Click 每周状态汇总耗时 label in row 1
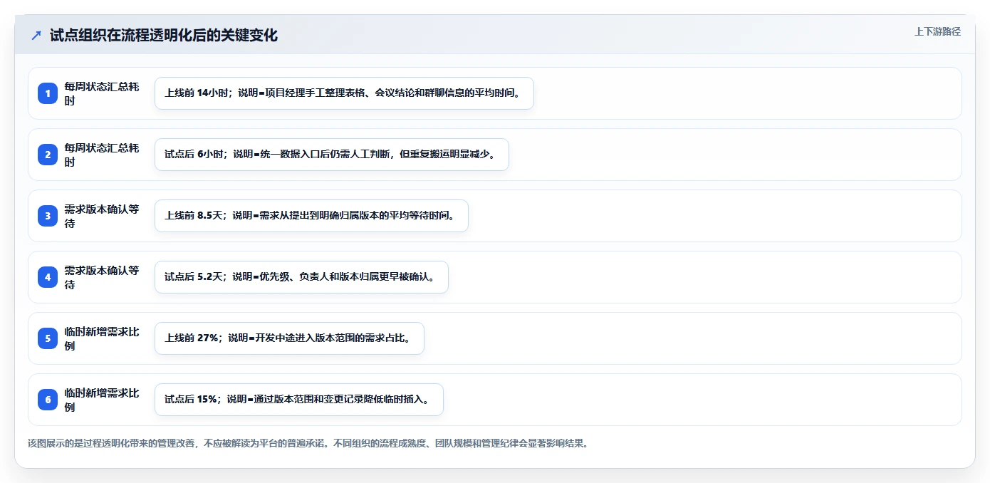Viewport: 990px width, 483px height. 102,93
